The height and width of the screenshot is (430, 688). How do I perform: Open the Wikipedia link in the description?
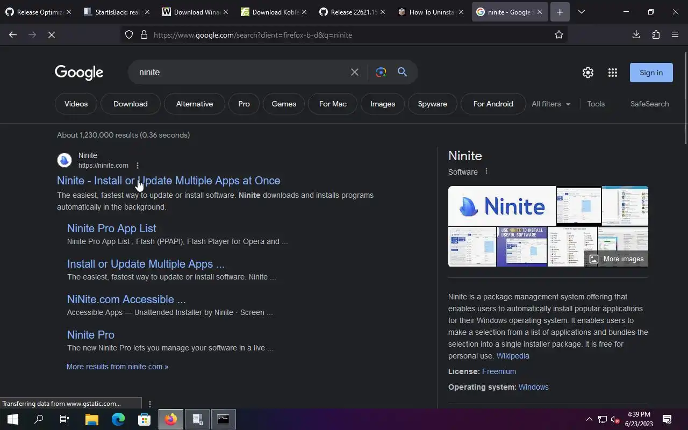point(513,356)
